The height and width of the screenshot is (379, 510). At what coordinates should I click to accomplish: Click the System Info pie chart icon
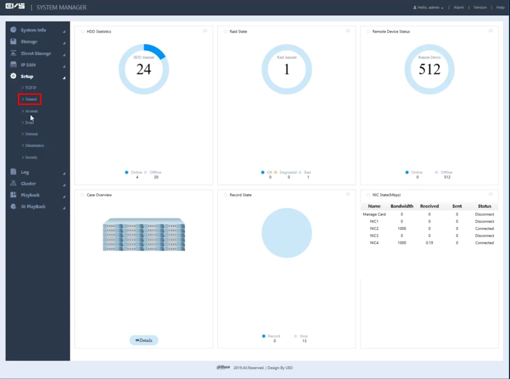pos(13,30)
